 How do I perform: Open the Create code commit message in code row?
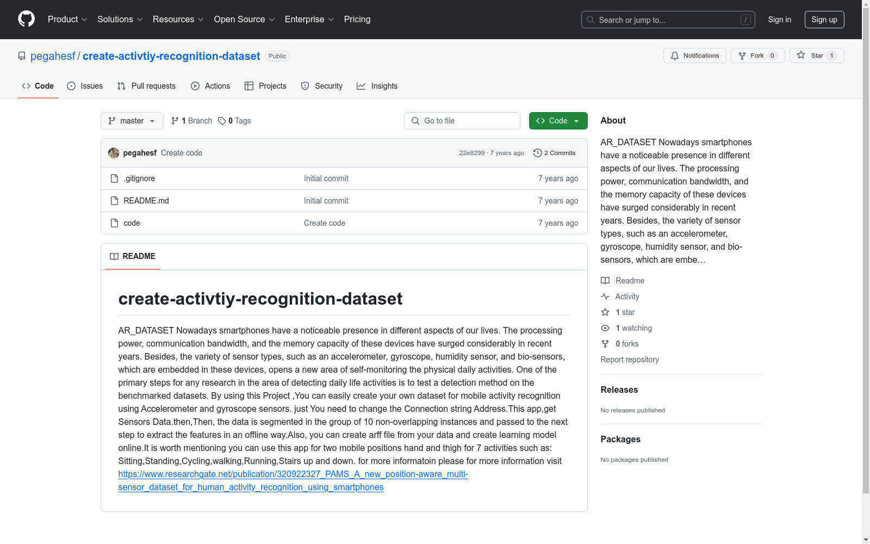325,223
